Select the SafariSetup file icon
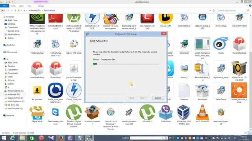 [220, 90]
